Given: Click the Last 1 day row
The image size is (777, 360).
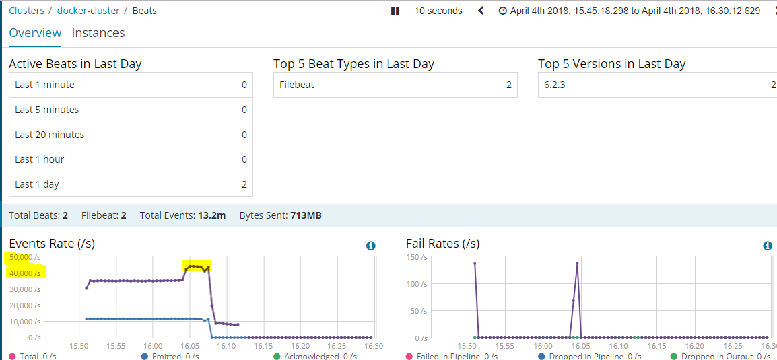Looking at the screenshot, I should click(131, 184).
